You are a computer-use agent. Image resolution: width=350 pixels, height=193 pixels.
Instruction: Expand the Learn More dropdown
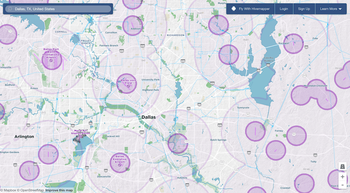coord(331,9)
